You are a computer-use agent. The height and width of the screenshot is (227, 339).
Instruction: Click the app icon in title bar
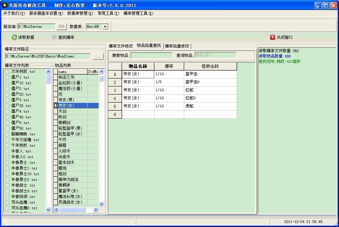[4, 5]
